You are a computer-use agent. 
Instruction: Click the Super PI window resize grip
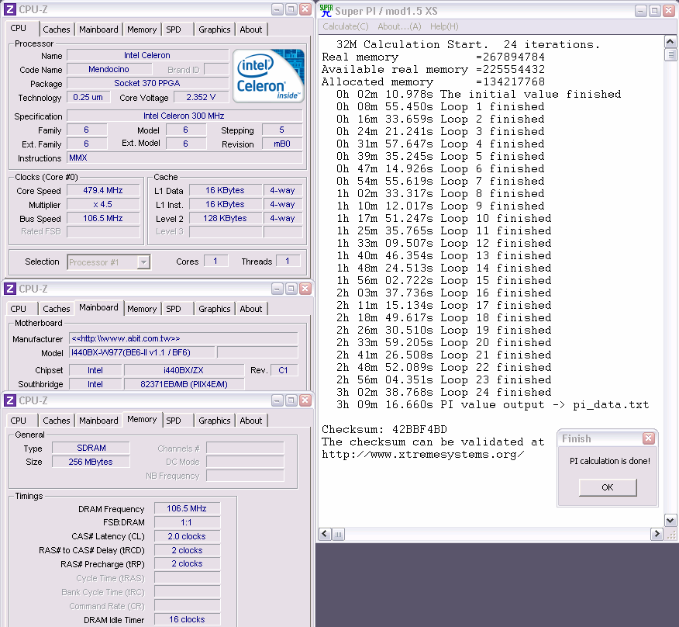coord(670,535)
